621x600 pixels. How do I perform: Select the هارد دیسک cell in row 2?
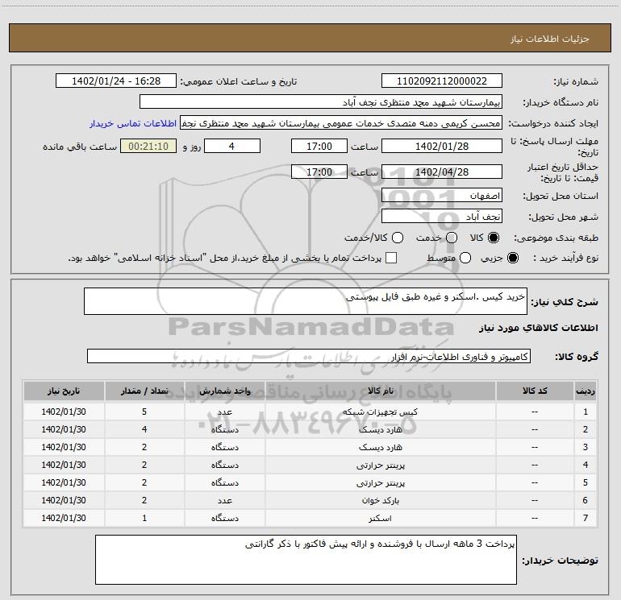[x=380, y=429]
